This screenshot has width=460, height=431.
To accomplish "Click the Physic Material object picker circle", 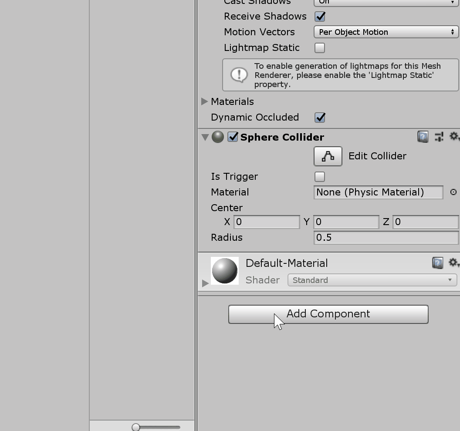I will coord(453,192).
